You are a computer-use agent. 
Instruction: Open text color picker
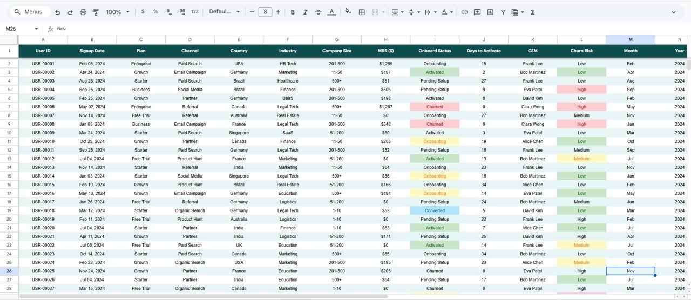(331, 12)
